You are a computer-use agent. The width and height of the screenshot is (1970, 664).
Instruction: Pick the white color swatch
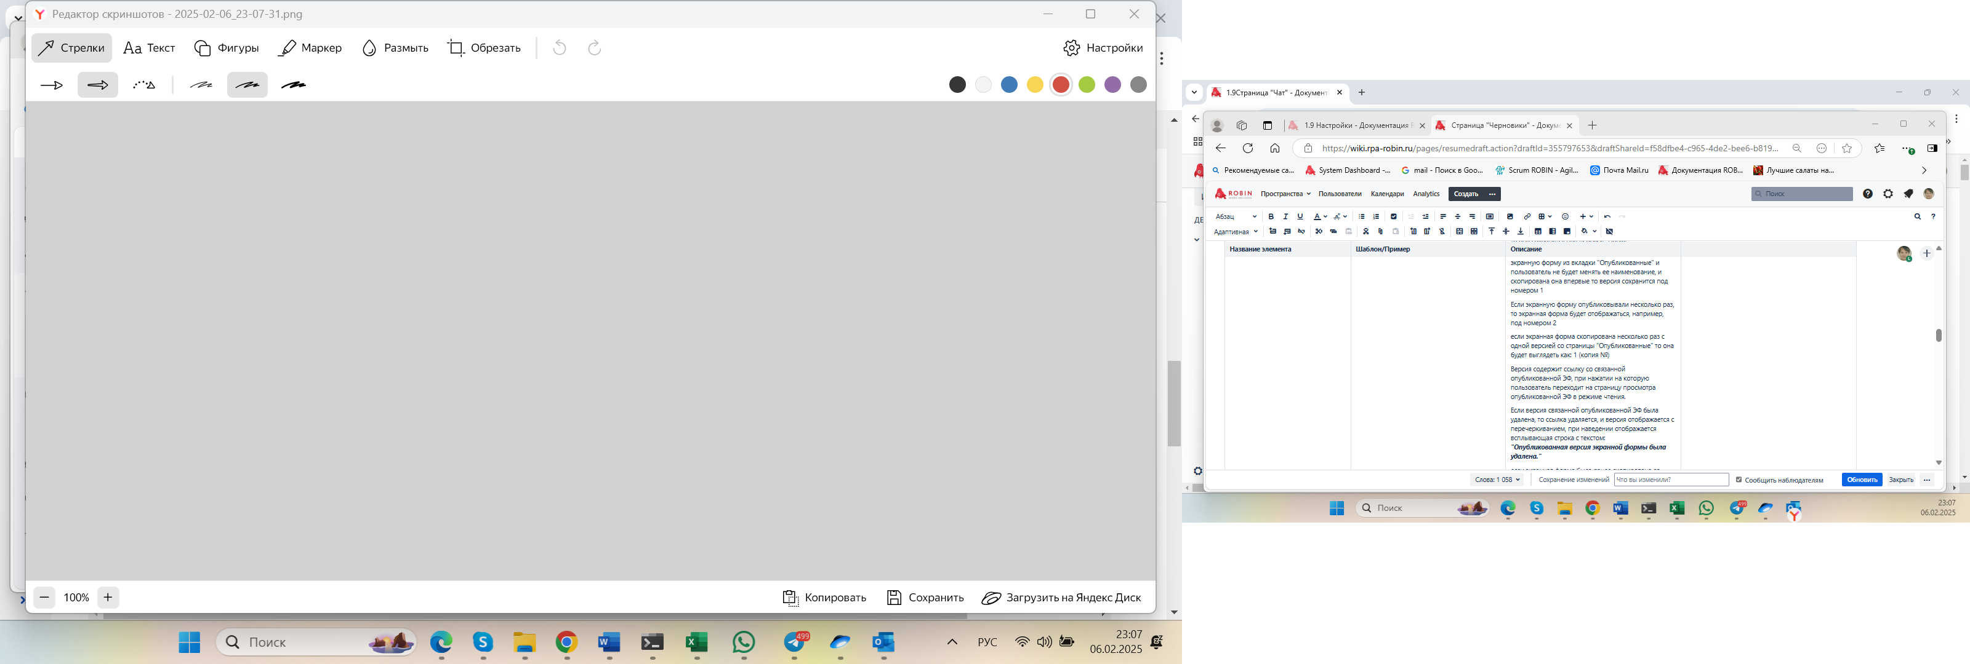pos(984,85)
